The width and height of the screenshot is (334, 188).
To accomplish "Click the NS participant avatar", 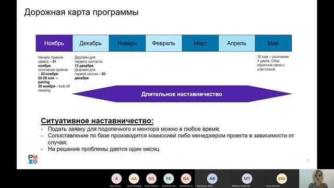I will tap(151, 179).
